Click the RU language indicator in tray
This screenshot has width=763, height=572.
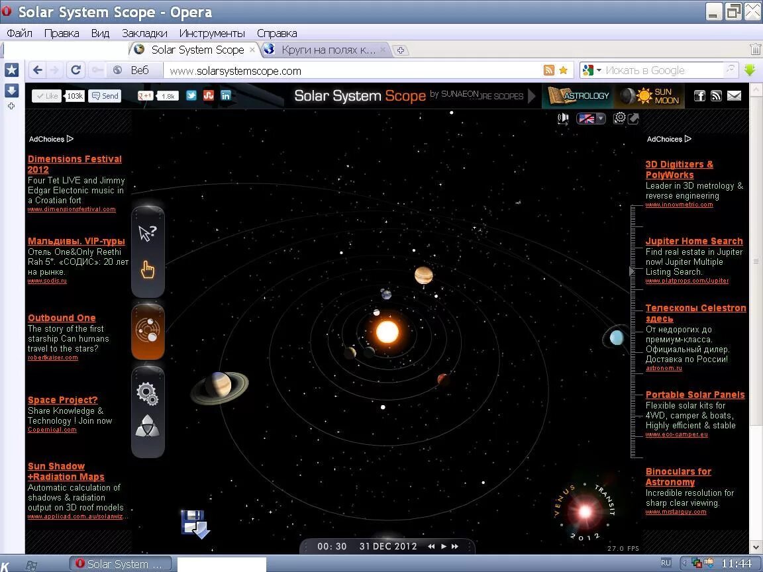point(666,563)
